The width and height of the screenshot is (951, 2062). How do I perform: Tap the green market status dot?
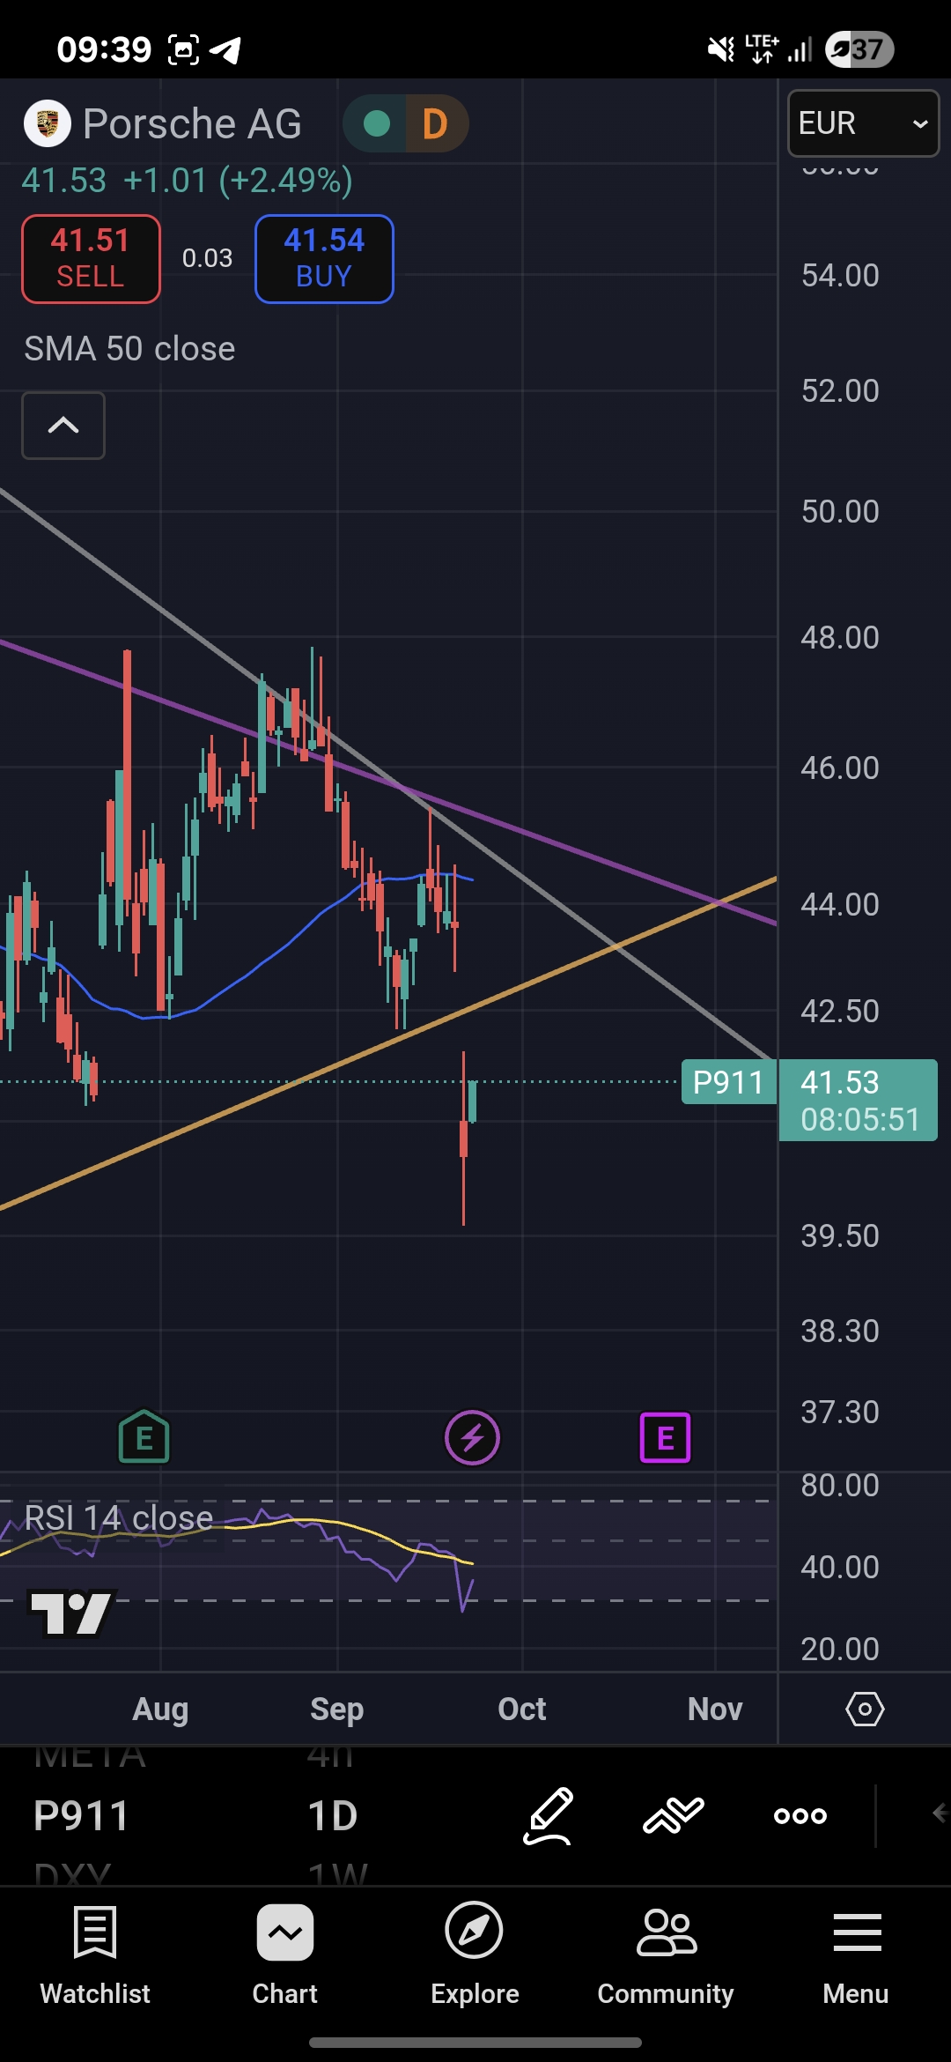(x=377, y=123)
